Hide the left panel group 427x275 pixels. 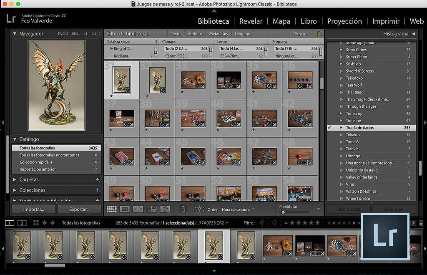pos(3,123)
